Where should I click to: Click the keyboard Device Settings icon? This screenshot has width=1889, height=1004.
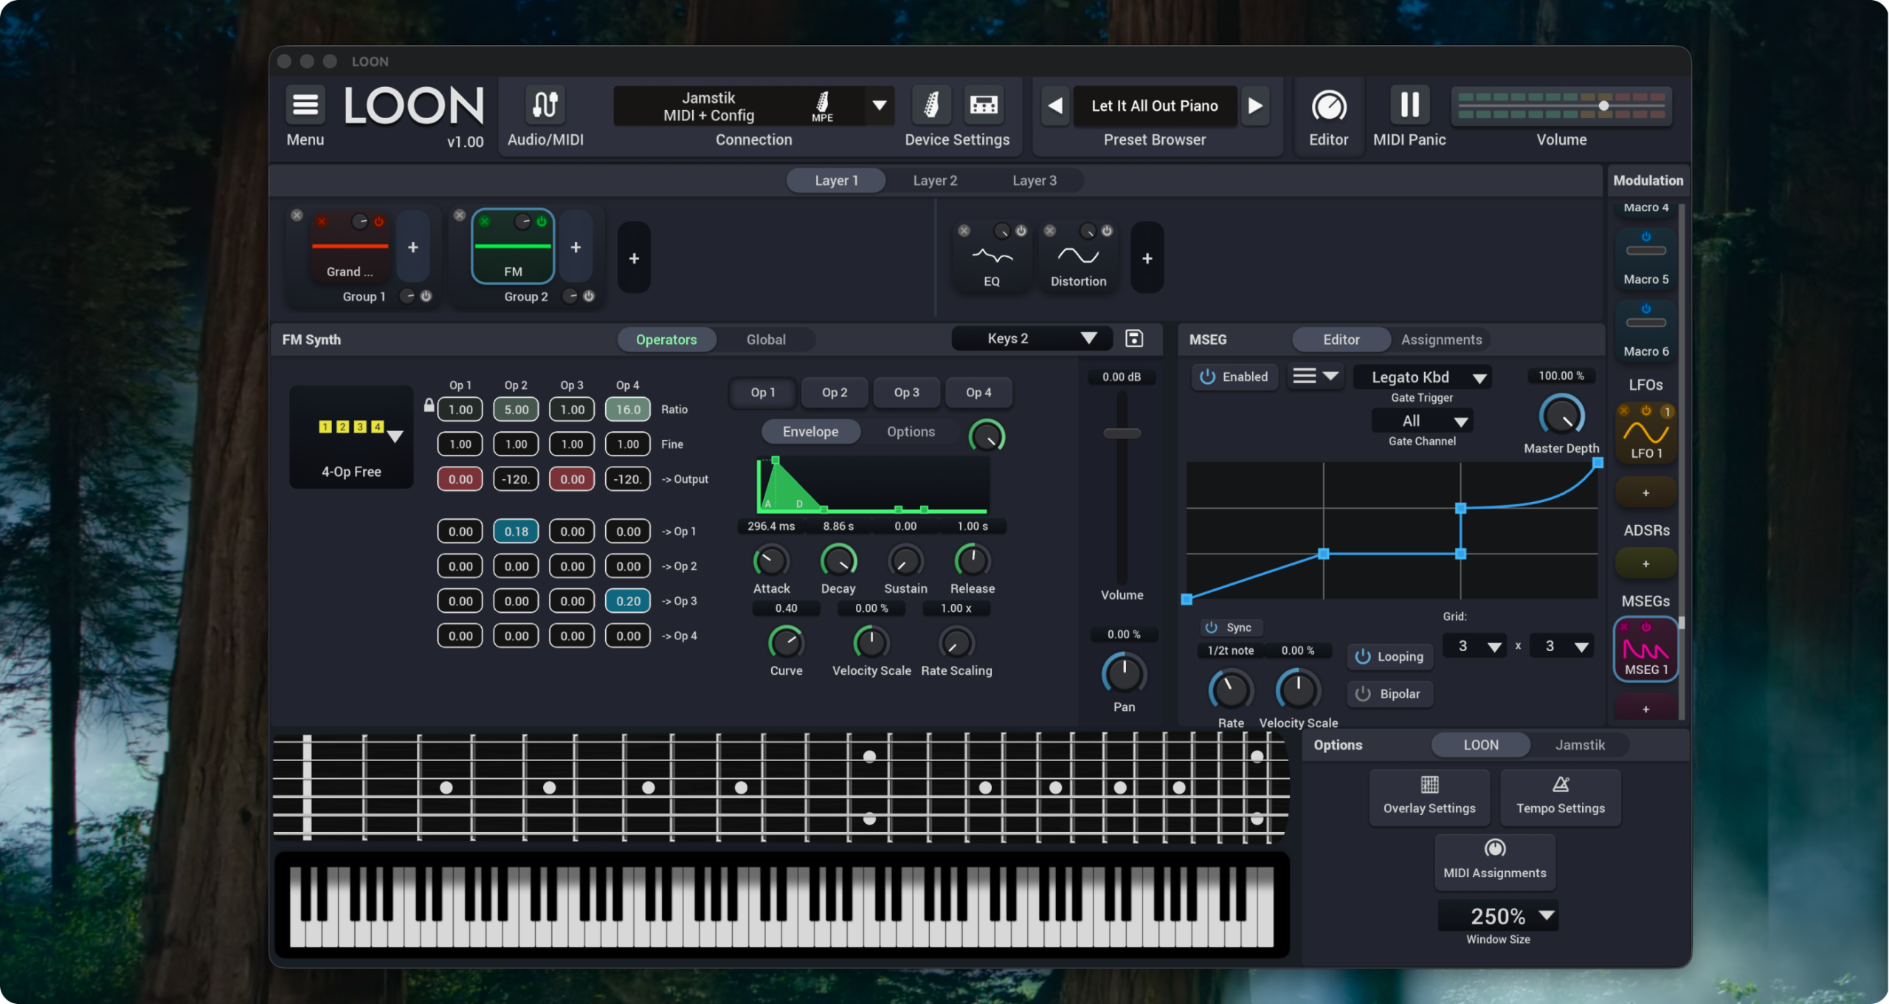[983, 105]
